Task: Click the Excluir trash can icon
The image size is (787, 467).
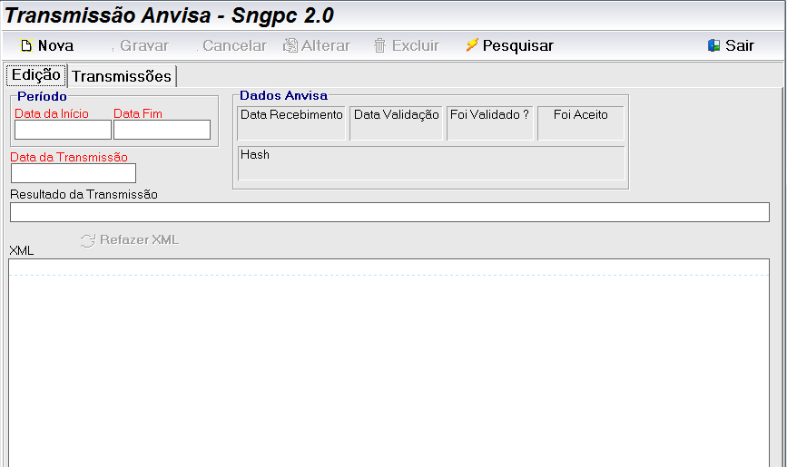Action: pos(380,45)
